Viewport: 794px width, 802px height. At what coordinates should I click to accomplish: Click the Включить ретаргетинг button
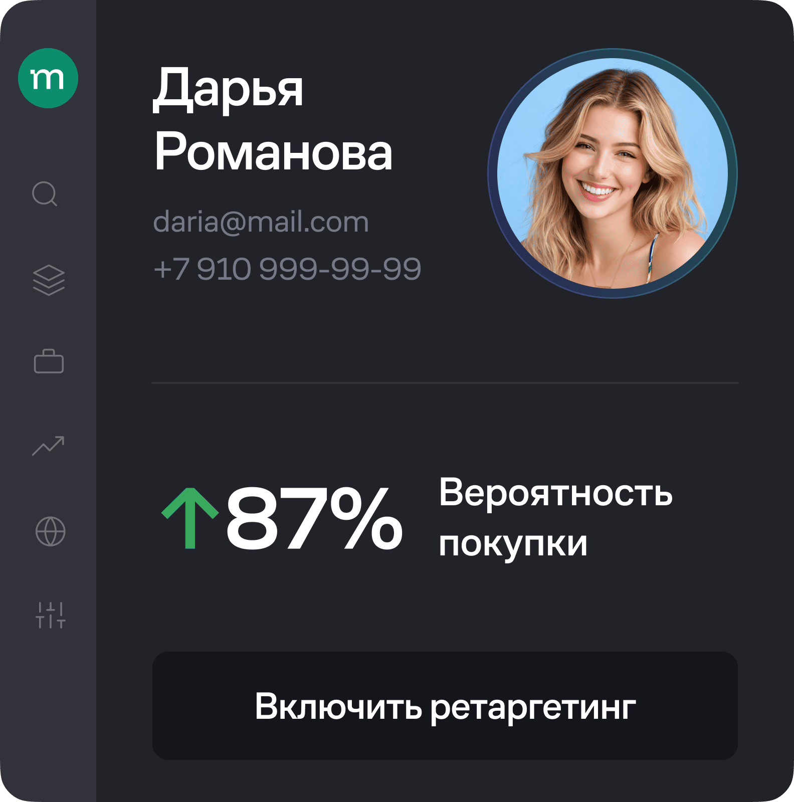[445, 706]
